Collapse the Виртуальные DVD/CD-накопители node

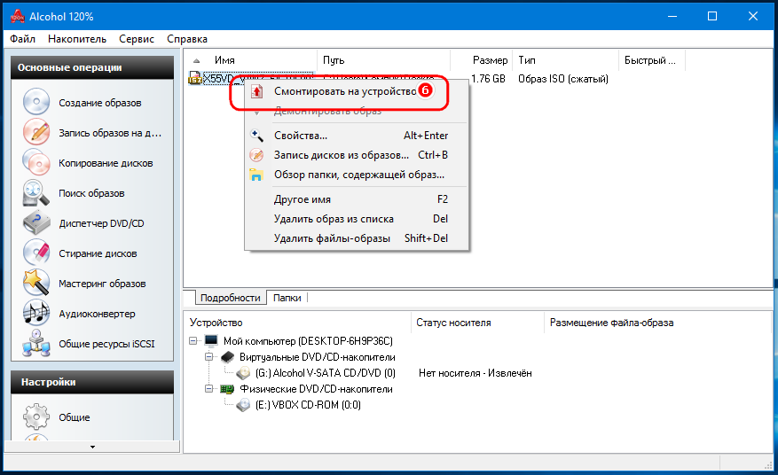[208, 356]
